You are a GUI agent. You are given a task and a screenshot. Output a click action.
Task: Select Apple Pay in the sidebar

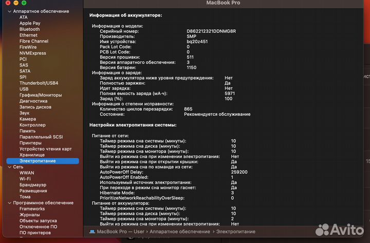click(x=30, y=23)
